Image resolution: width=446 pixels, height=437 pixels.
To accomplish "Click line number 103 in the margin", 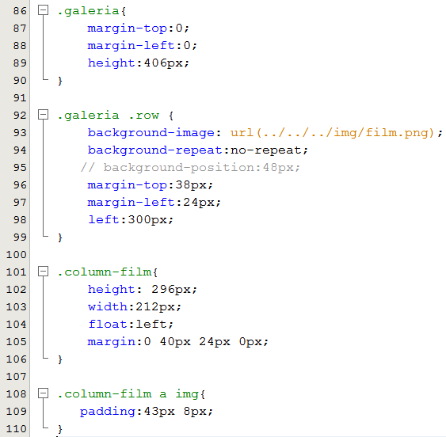I will coord(16,307).
